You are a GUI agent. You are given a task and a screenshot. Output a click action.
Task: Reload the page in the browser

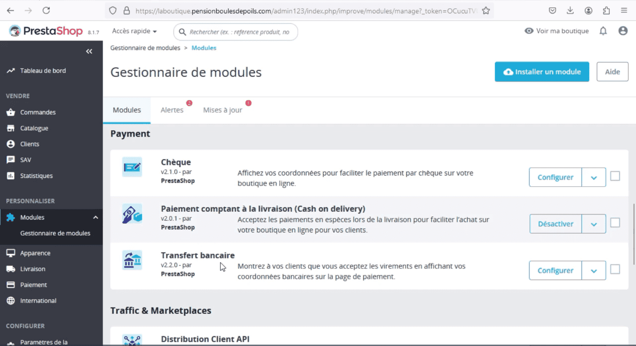pos(46,10)
